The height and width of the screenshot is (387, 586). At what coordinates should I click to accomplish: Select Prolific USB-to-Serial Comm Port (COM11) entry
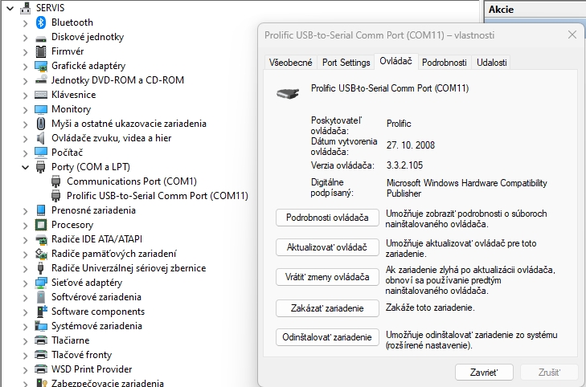pos(158,196)
